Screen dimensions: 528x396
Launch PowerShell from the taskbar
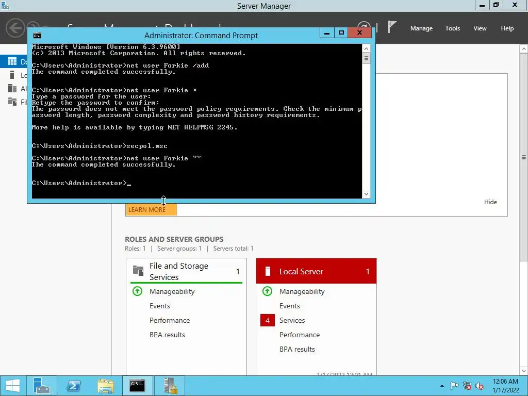tap(74, 386)
